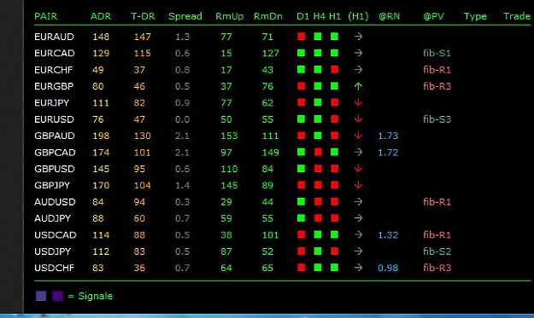Click the EURAUD D1 red trend square

301,37
